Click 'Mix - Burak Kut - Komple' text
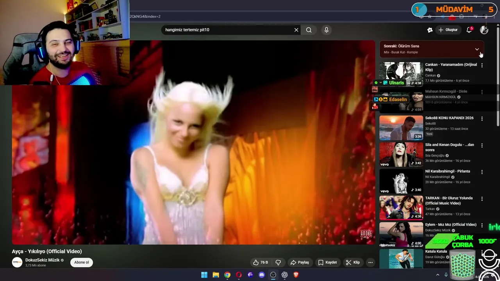This screenshot has height=281, width=500. 401,52
